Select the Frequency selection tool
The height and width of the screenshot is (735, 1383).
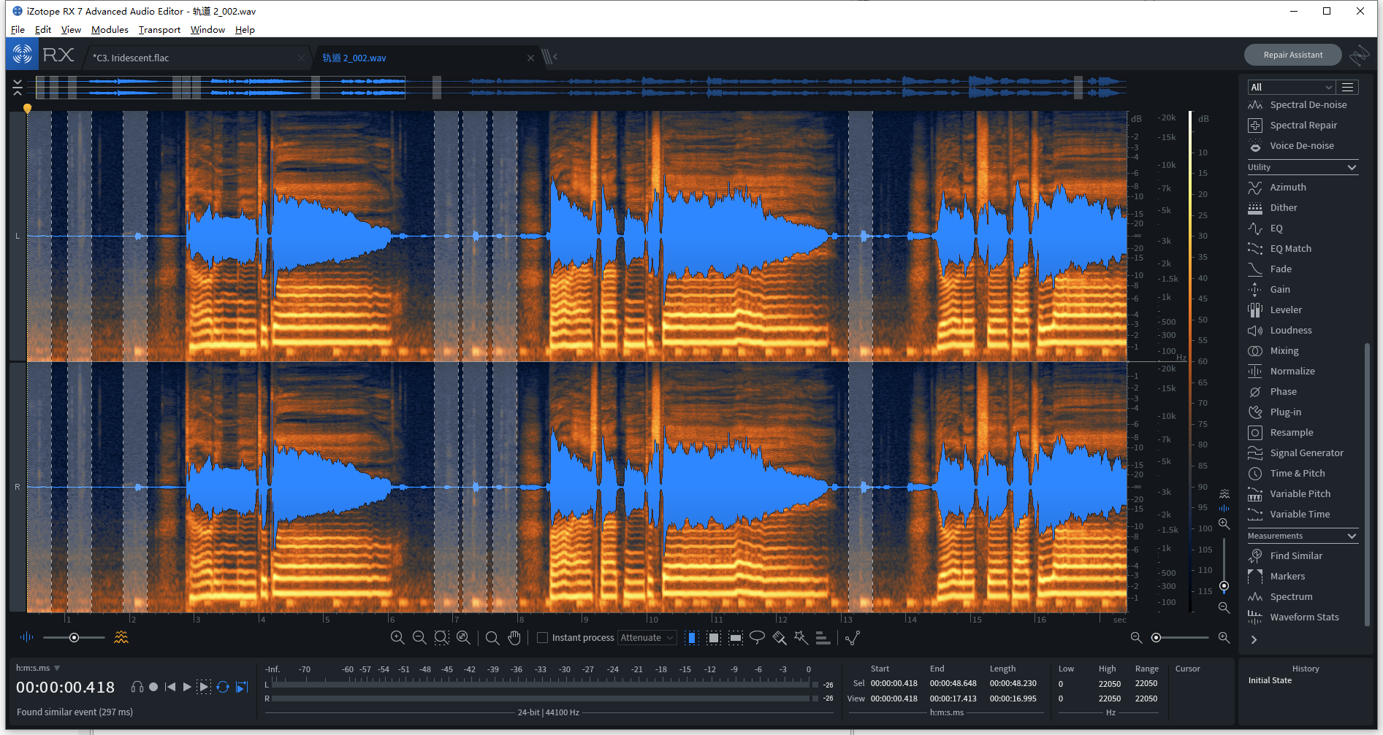(x=736, y=638)
